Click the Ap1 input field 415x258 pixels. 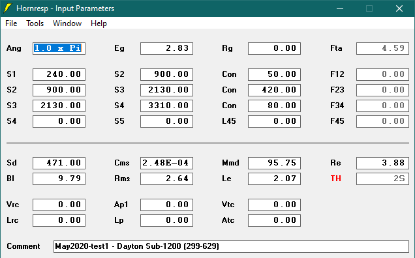(167, 205)
